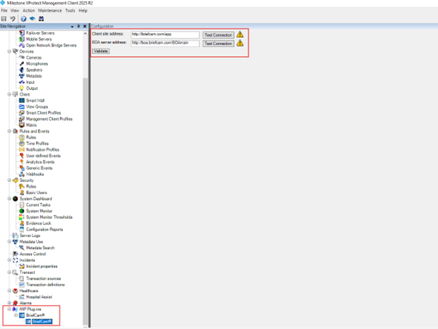Select the Time Profiles icon
This screenshot has height=329, width=438.
coord(22,143)
